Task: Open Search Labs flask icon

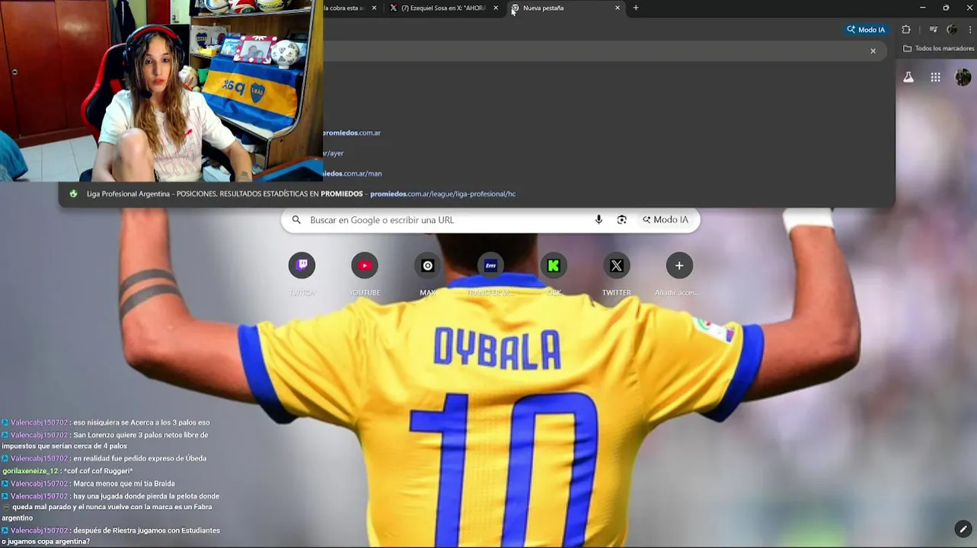Action: coord(908,77)
